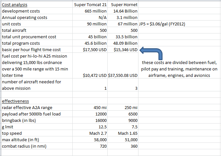Select the '58,000' altitude cell
The height and width of the screenshot is (156, 221).
point(90,140)
